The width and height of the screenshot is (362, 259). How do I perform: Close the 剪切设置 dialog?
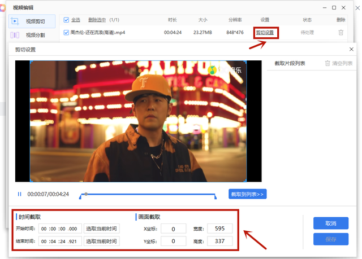tap(351, 49)
